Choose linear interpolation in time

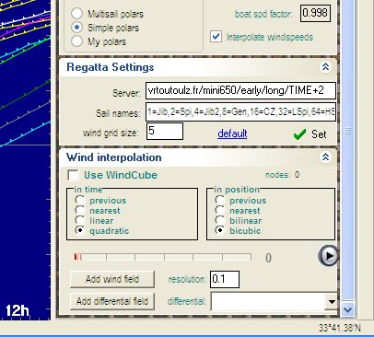(x=80, y=220)
